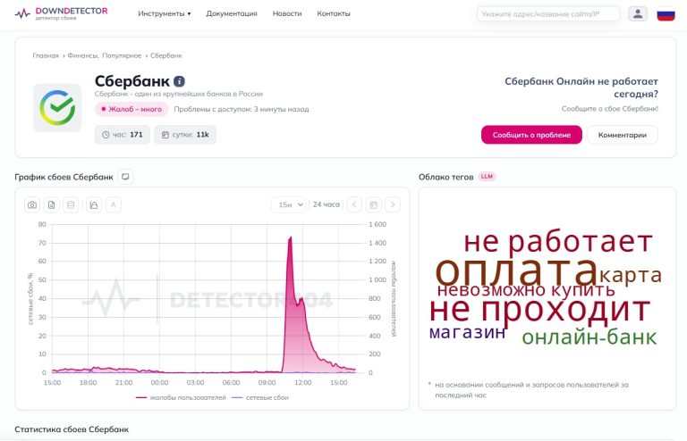687x441 pixels.
Task: Click the database data chart icon
Action: (71, 204)
